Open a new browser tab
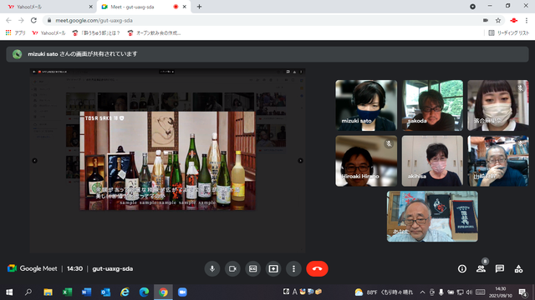Screen dimensions: 535x300 pos(199,7)
